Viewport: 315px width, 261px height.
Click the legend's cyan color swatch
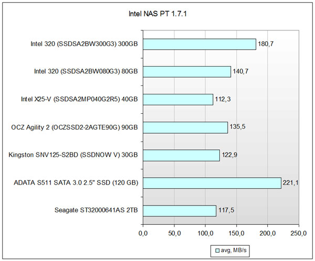pos(217,251)
